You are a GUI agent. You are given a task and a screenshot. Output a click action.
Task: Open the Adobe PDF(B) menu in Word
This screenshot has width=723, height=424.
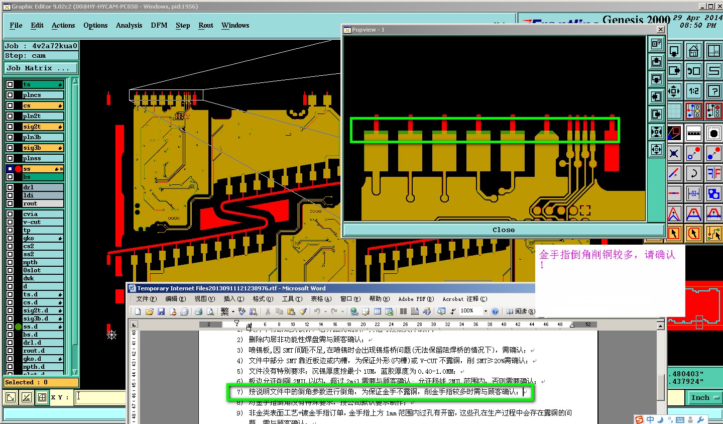(416, 299)
